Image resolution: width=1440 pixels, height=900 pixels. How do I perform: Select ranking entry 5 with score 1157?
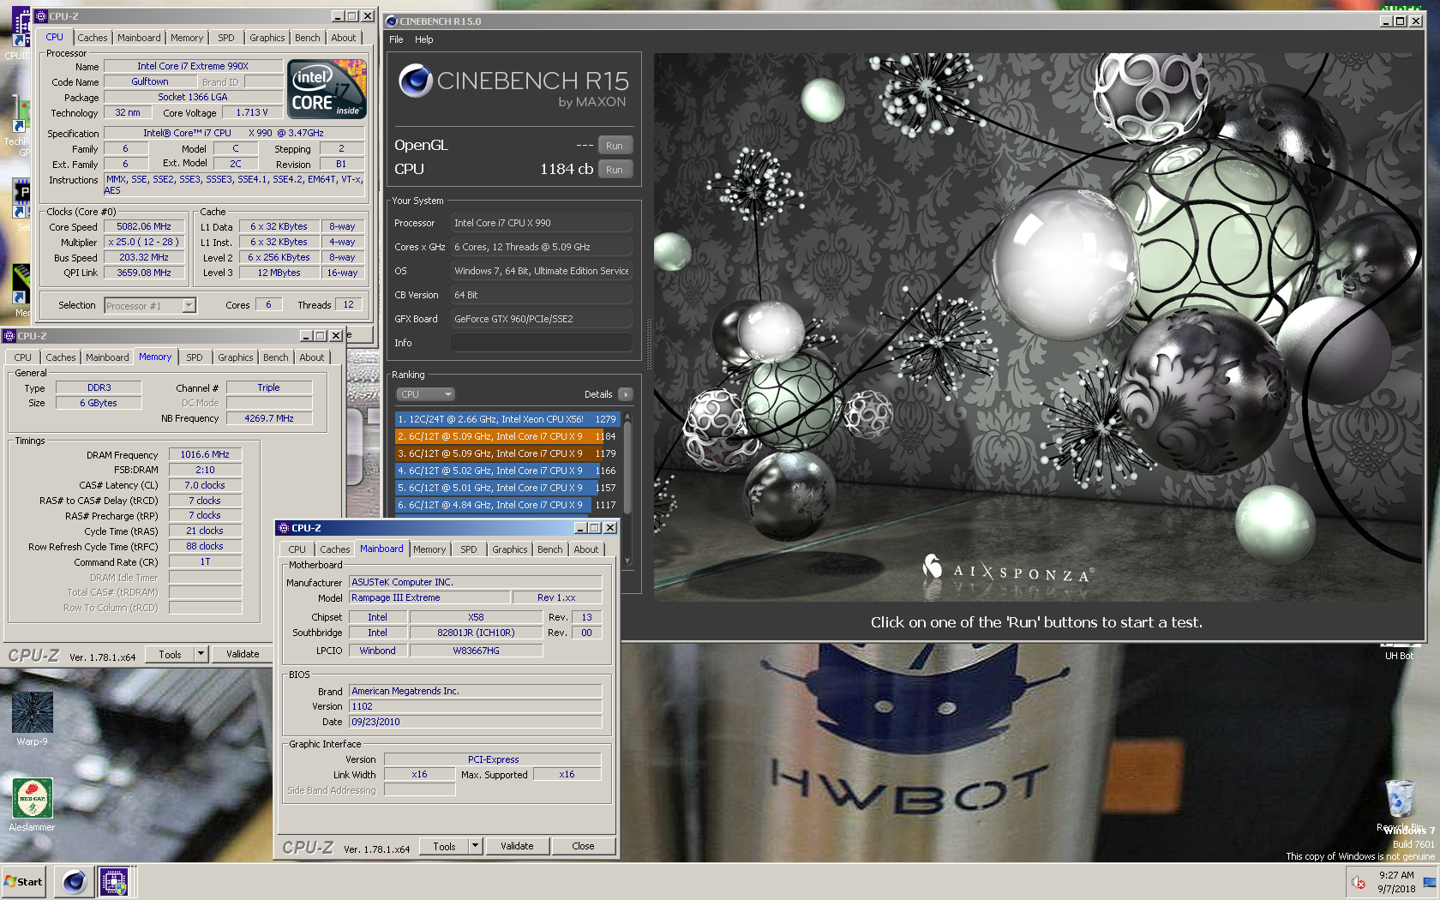(x=507, y=488)
